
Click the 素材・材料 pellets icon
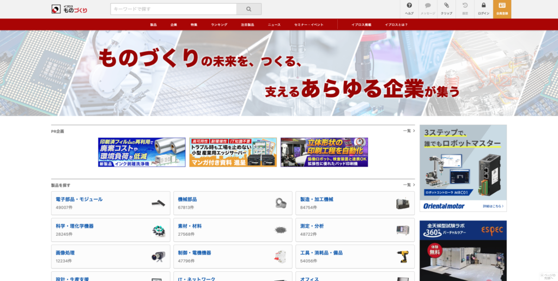click(x=281, y=230)
